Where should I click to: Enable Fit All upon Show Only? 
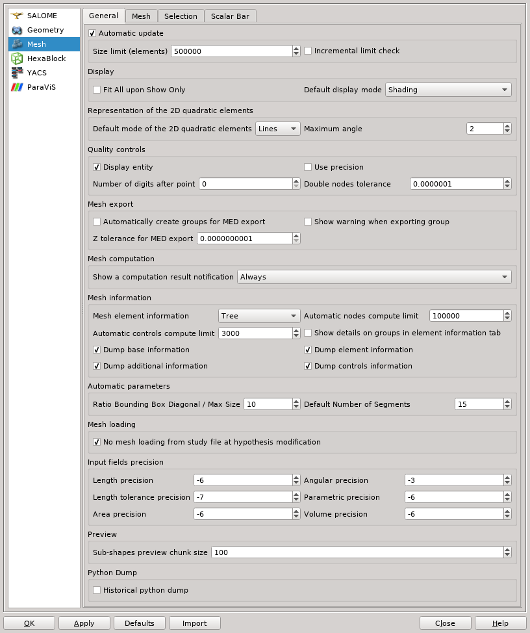(x=97, y=90)
